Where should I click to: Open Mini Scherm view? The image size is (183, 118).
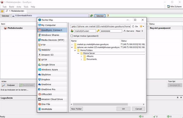coord(174,7)
